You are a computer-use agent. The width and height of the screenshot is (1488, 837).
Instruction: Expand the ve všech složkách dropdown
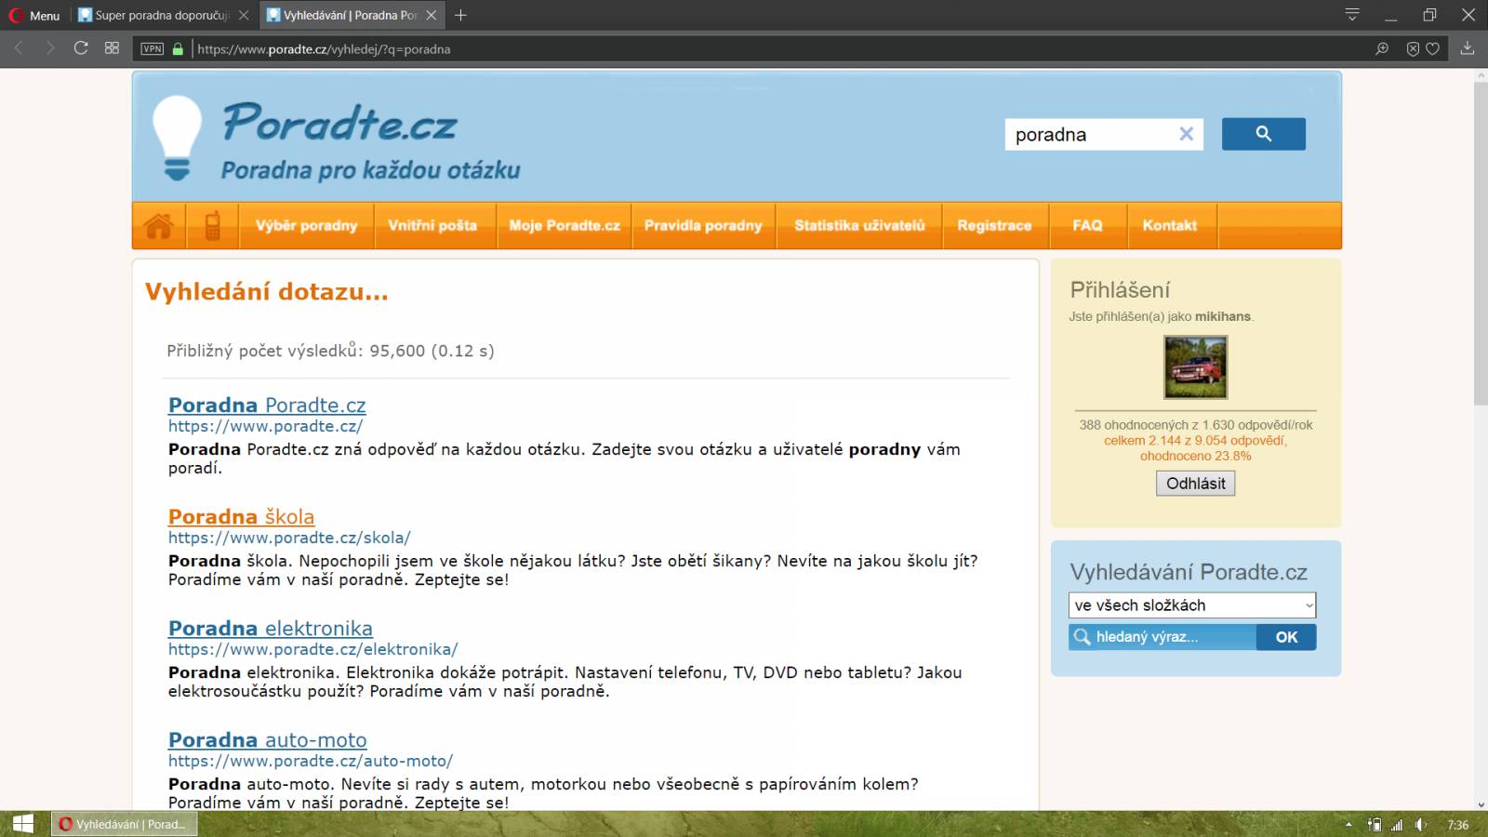[1192, 605]
